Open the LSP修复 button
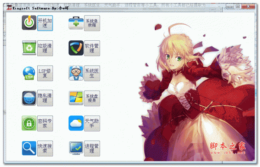This screenshot has height=167, width=260. tap(45, 73)
